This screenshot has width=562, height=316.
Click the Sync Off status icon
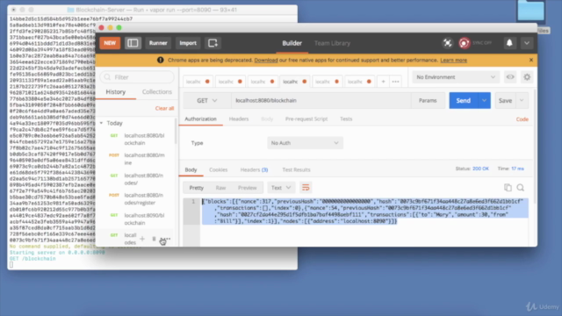[x=465, y=43]
